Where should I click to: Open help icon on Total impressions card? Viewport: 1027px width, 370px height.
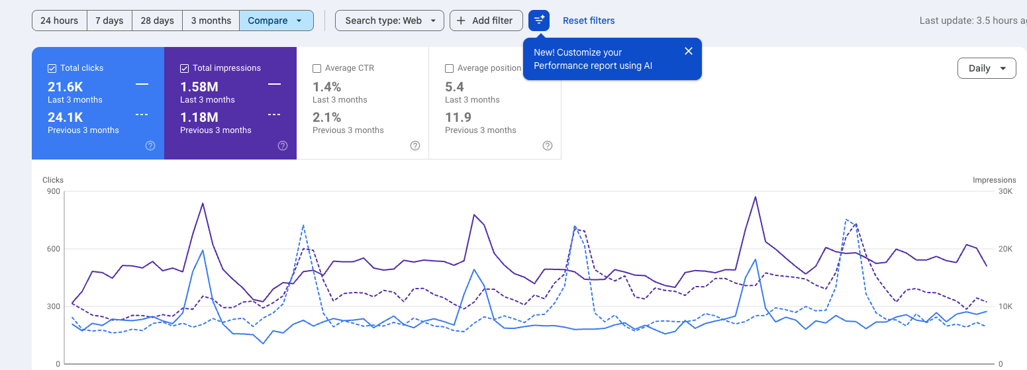click(283, 146)
